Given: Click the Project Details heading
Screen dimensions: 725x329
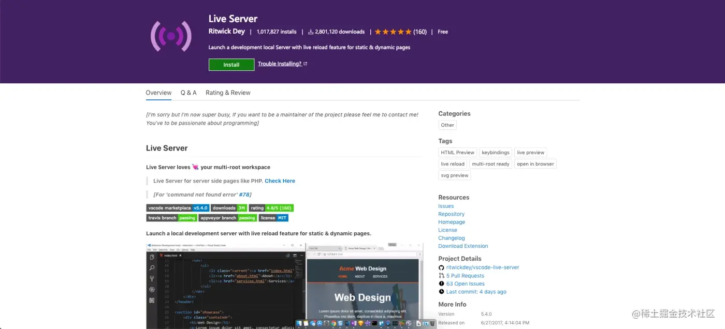Looking at the screenshot, I should [460, 259].
